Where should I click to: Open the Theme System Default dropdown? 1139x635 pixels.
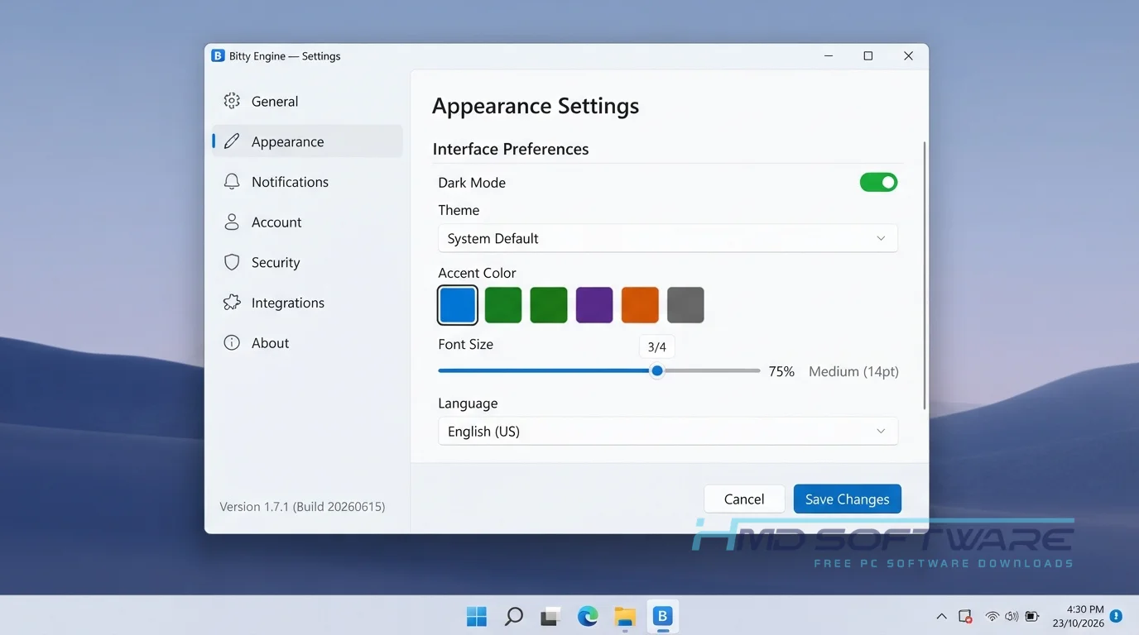[x=668, y=238]
